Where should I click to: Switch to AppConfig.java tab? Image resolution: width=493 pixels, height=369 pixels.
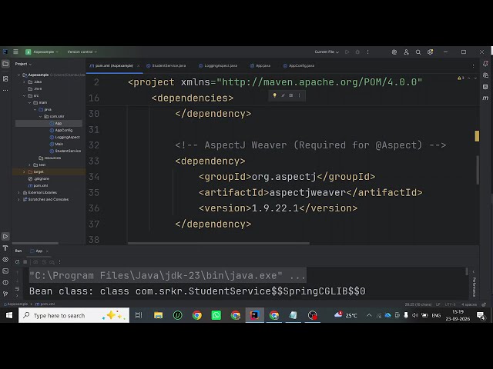tap(299, 65)
